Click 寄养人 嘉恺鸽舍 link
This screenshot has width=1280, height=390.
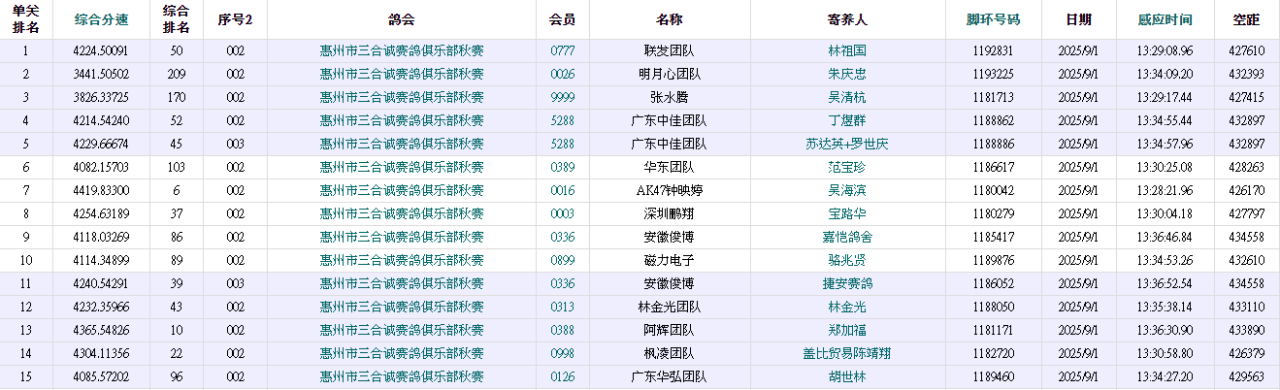tap(846, 237)
